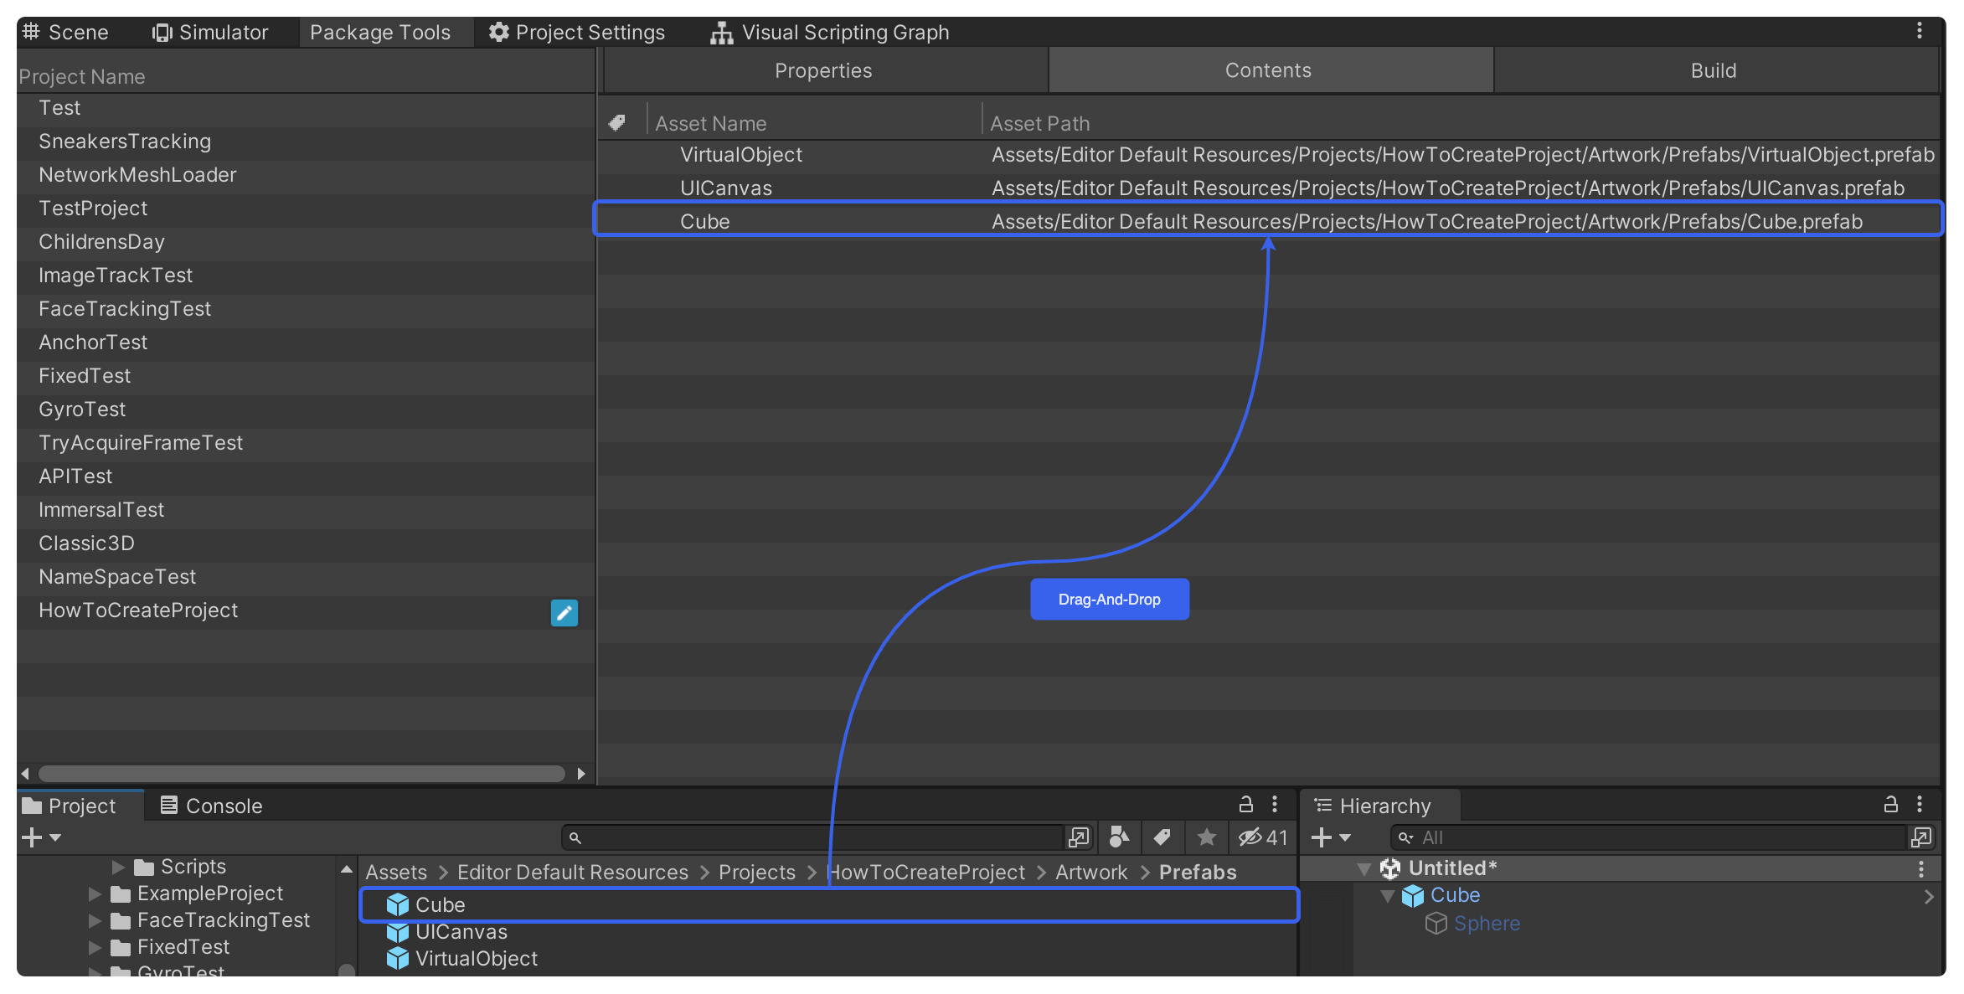Click the tag icon in the Contents column header
The width and height of the screenshot is (1964, 994).
(617, 123)
